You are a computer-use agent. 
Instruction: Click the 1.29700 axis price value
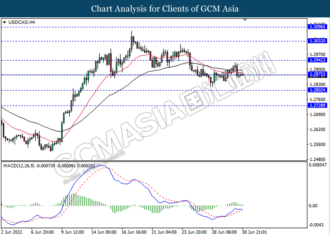[x=317, y=55]
